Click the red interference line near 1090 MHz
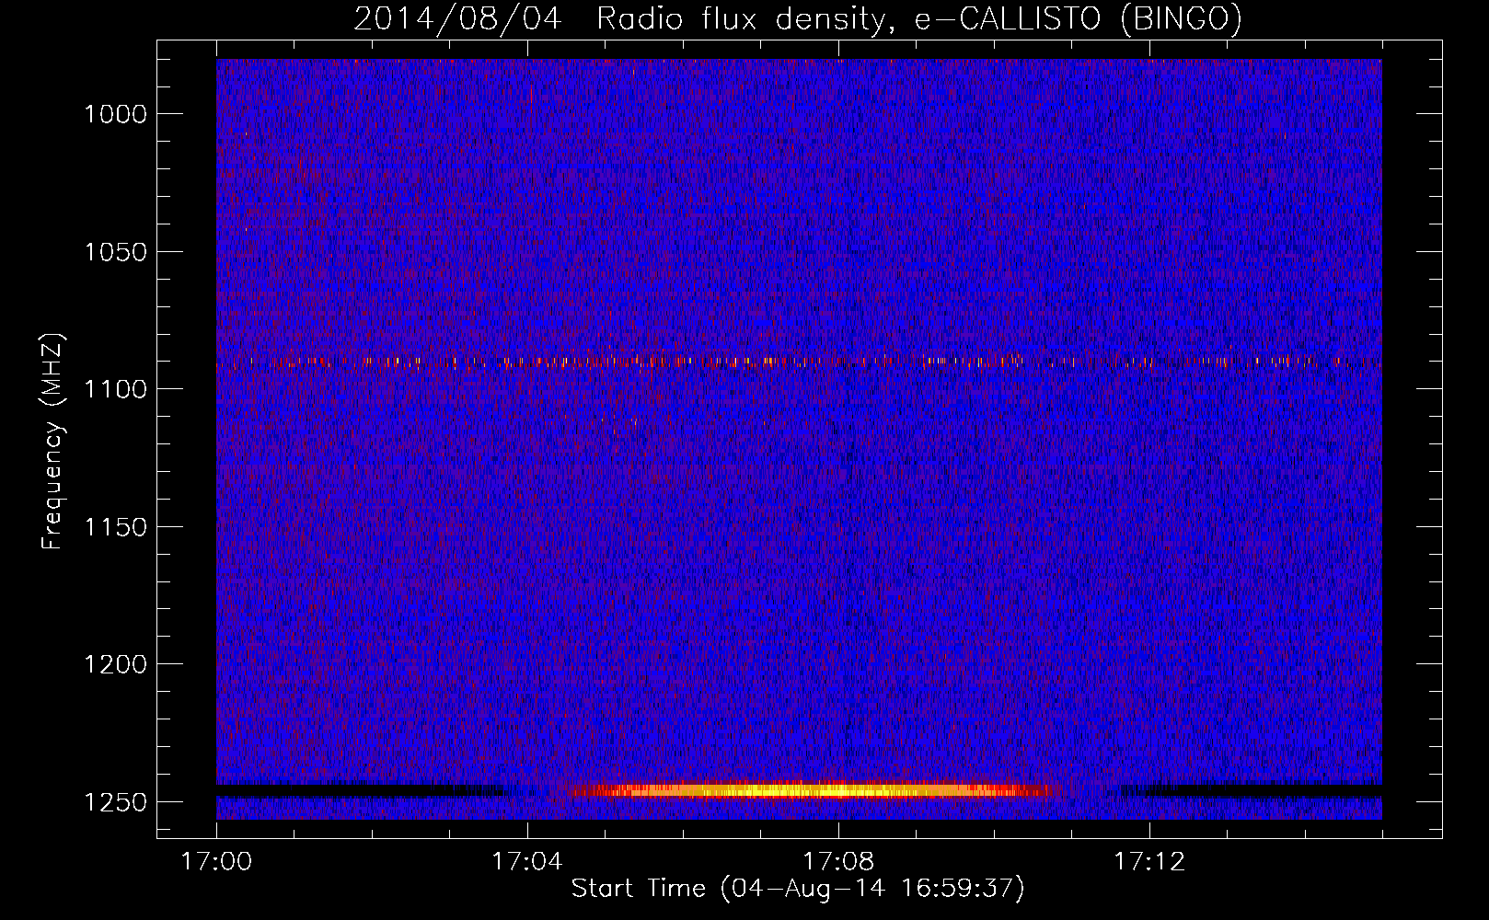Viewport: 1489px width, 920px height. (799, 362)
